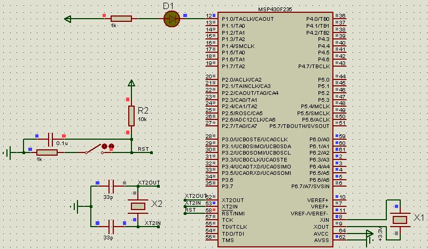The width and height of the screenshot is (428, 249).
Task: Click the MSP430F235 chip title label
Action: click(x=275, y=9)
